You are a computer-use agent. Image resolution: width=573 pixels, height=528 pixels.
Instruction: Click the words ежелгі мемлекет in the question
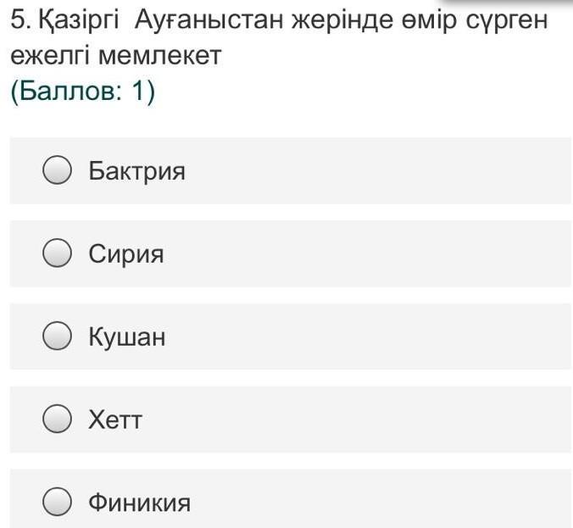[115, 56]
